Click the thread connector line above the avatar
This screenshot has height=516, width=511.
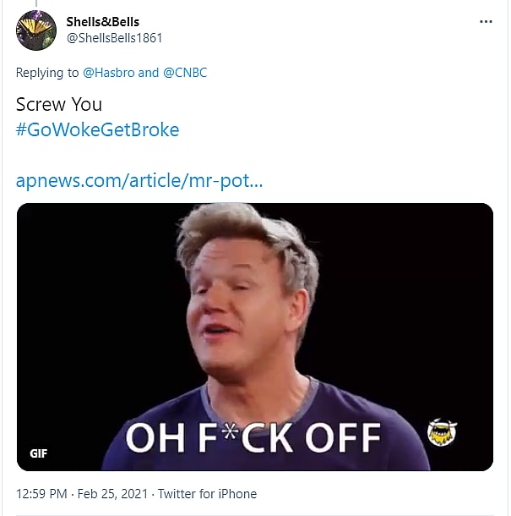pos(36,3)
